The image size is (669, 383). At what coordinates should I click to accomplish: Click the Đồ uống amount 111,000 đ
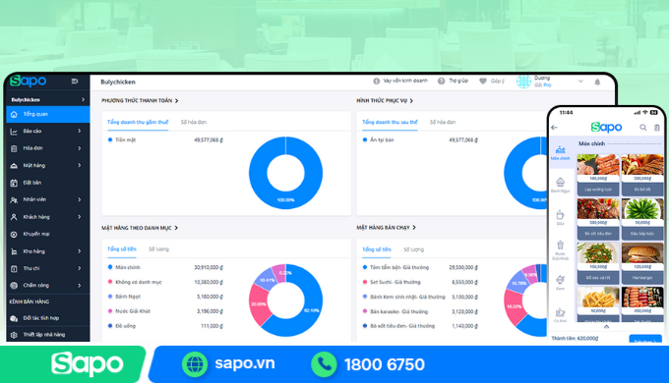click(212, 326)
